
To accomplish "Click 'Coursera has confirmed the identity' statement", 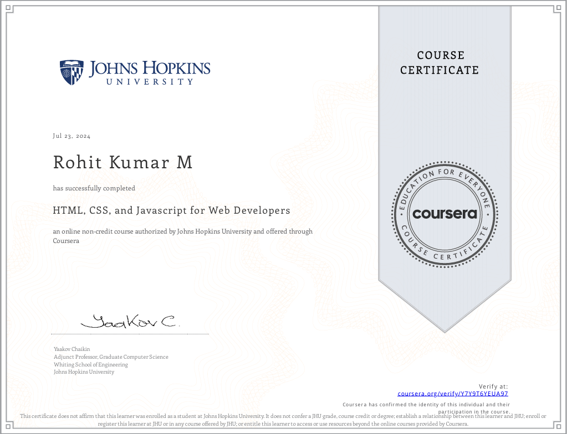I will point(426,408).
